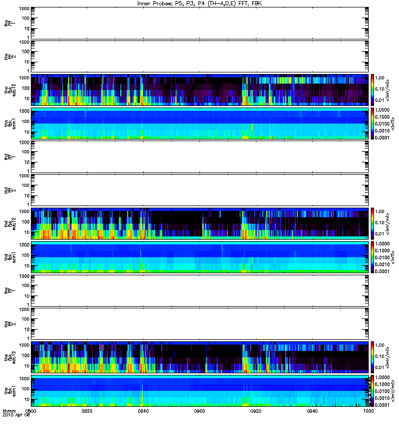Viewport: 399px width, 426px height.
Task: Select the 0820 time axis label
Action: pos(87,411)
